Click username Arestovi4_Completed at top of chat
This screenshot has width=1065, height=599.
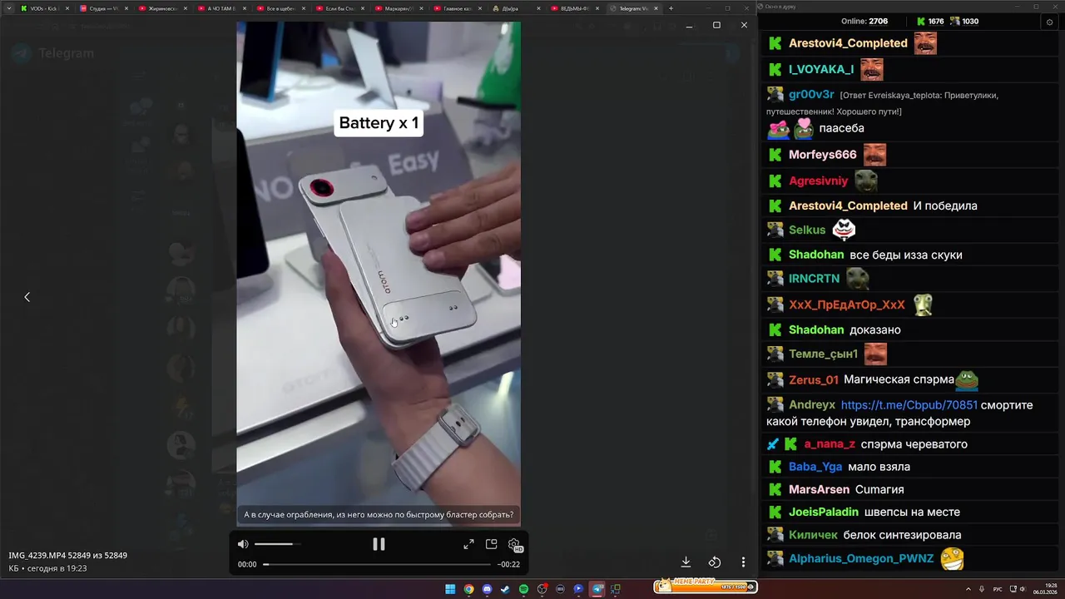coord(848,43)
